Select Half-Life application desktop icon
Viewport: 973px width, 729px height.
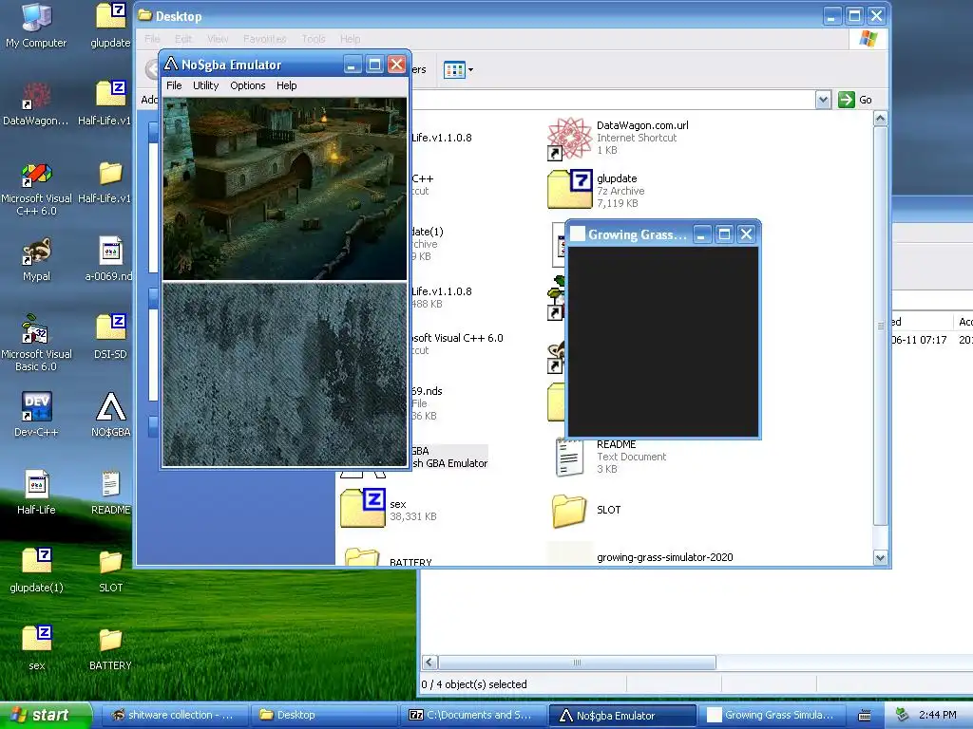coord(36,493)
